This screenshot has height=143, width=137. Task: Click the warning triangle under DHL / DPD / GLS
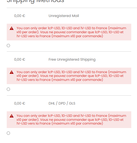coord(11,116)
